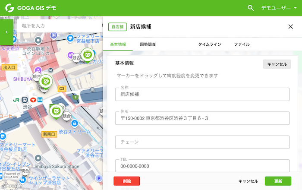
Task: Click the parking P icon on map
Action: tap(99, 178)
